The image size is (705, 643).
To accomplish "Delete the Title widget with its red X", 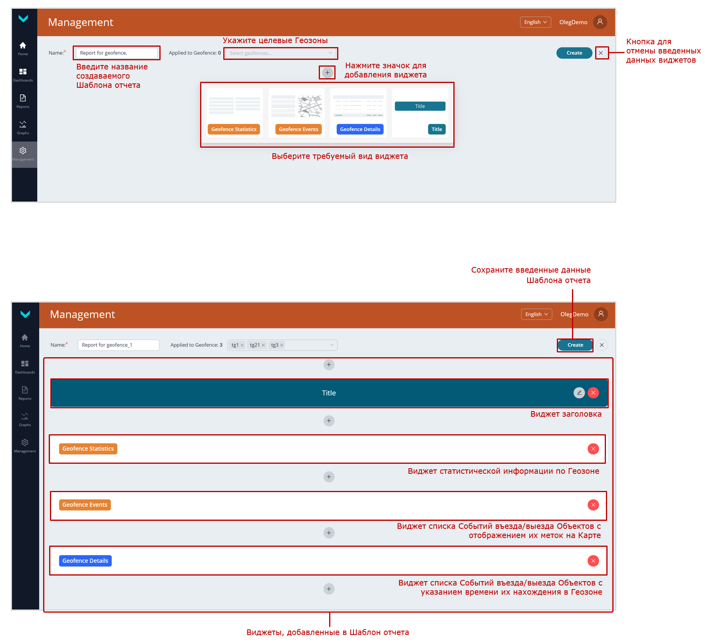I will point(593,393).
